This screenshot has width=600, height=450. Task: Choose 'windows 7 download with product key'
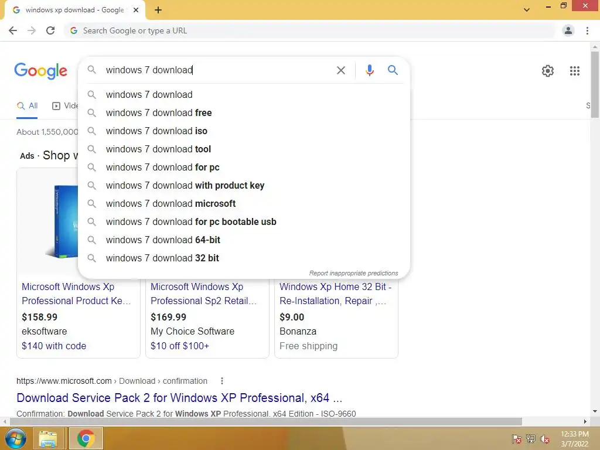pyautogui.click(x=244, y=186)
